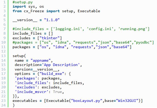Viewport: 157px width, 108px height.
Task: Click the 'running.png' file name
Action: pyautogui.click(x=132, y=29)
